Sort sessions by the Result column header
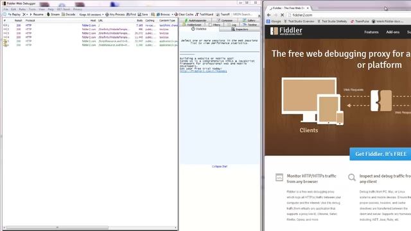411x231 pixels. (18, 21)
